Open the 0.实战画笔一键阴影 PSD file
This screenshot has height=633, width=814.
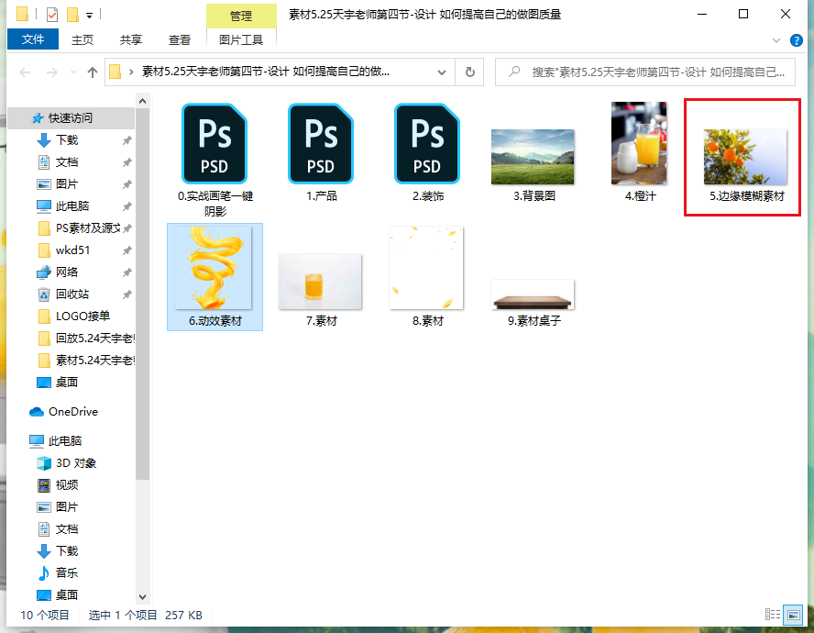point(214,144)
